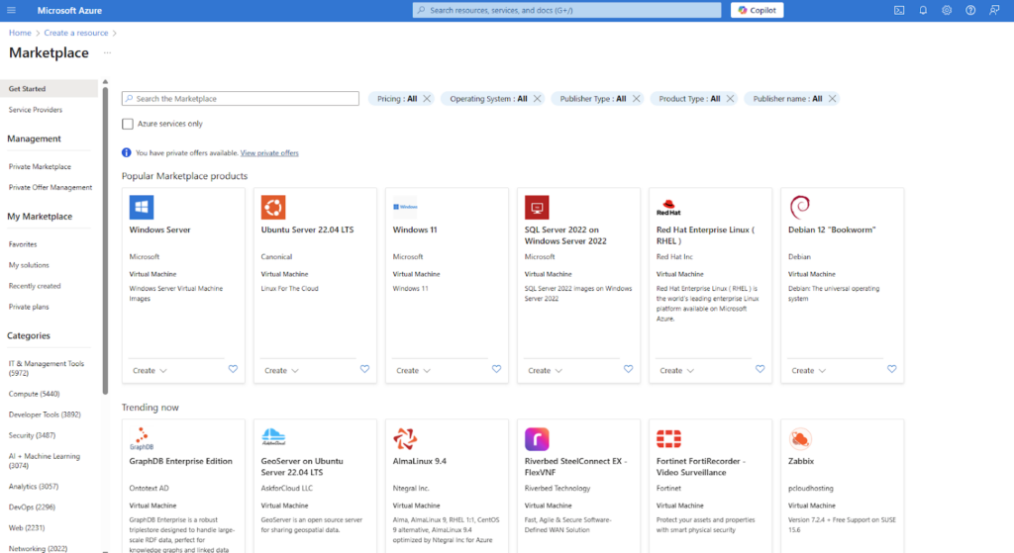Favorite Debian 12 Bookworm heart
The width and height of the screenshot is (1014, 553).
[892, 369]
